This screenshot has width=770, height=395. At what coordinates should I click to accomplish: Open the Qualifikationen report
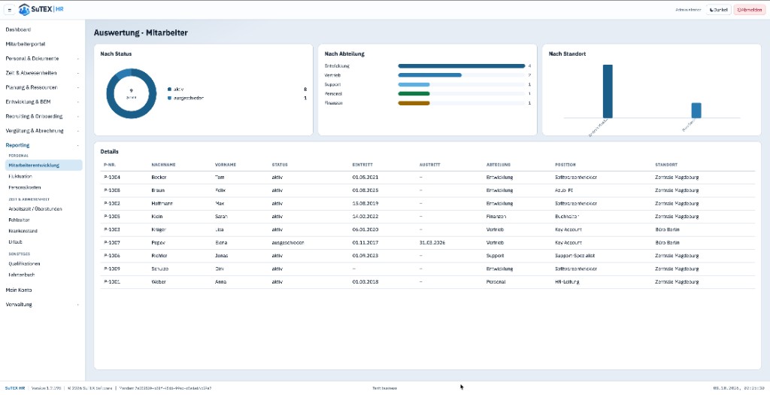[24, 264]
